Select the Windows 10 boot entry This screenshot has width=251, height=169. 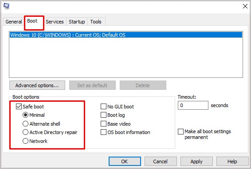click(x=126, y=35)
